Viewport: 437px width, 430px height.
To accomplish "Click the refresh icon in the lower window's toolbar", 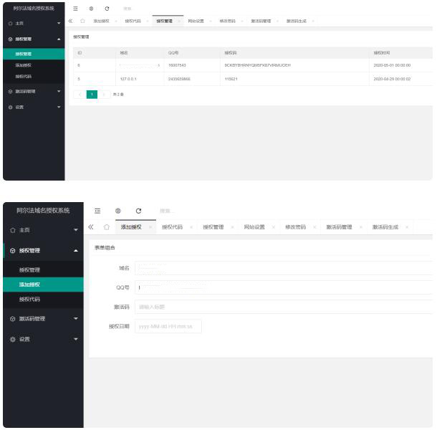I will click(x=138, y=210).
